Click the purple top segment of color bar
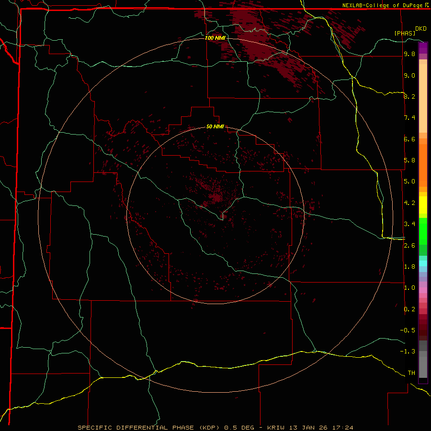 pos(423,48)
